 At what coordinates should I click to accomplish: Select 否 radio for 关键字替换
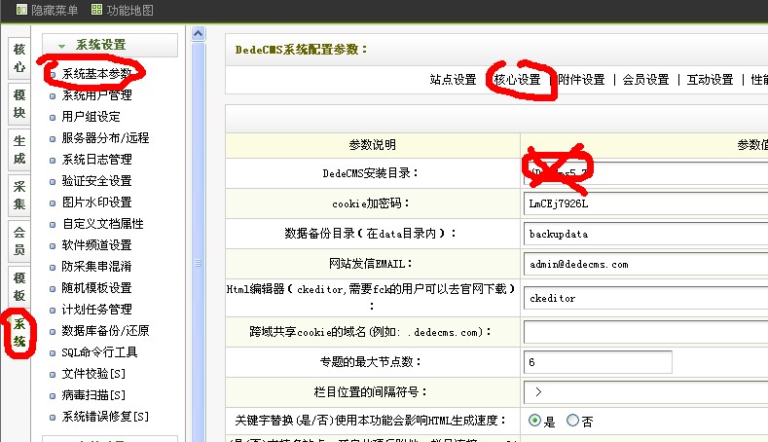click(572, 421)
